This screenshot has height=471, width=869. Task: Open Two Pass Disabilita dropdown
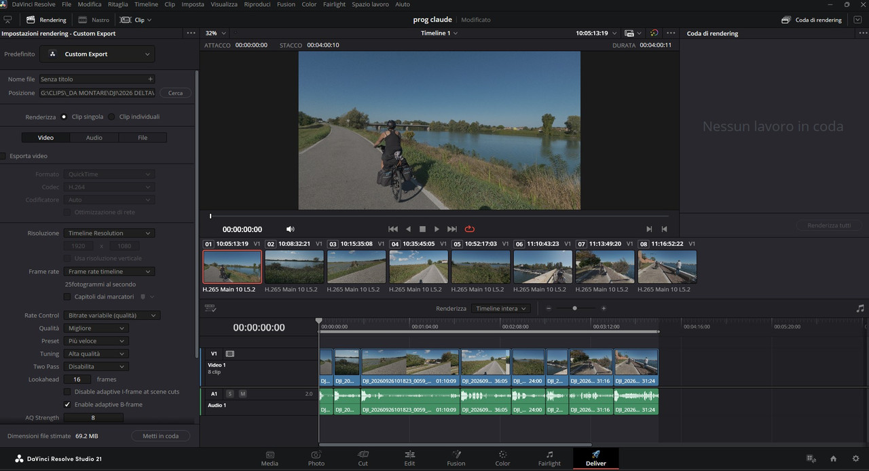(x=95, y=366)
